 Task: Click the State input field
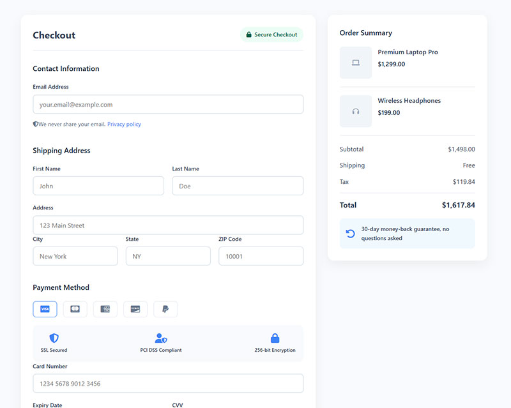(168, 256)
